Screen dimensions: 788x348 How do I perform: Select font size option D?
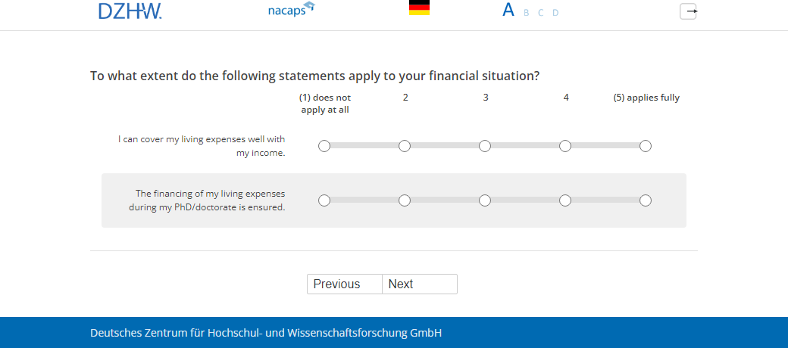[x=555, y=13]
